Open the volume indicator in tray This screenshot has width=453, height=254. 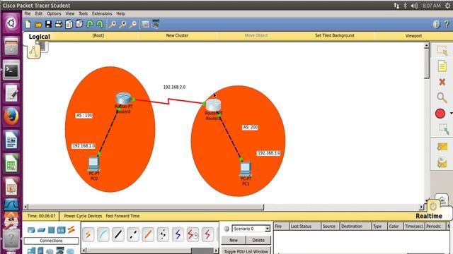click(414, 6)
